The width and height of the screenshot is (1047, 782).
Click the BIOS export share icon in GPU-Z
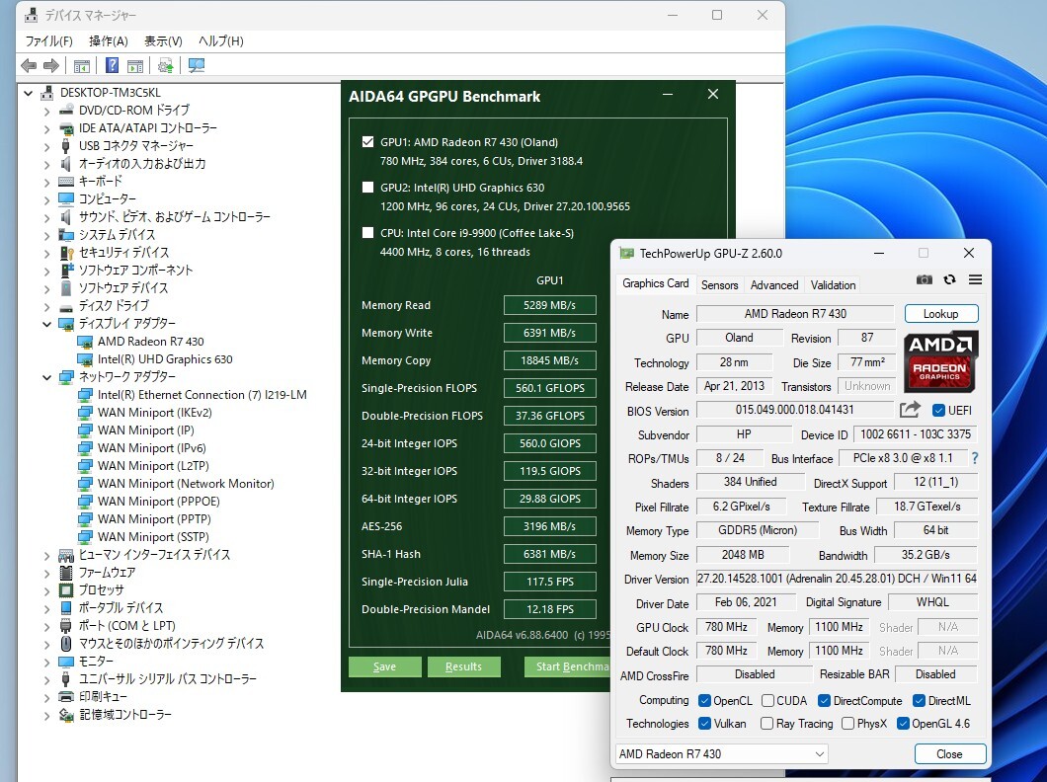[x=910, y=410]
